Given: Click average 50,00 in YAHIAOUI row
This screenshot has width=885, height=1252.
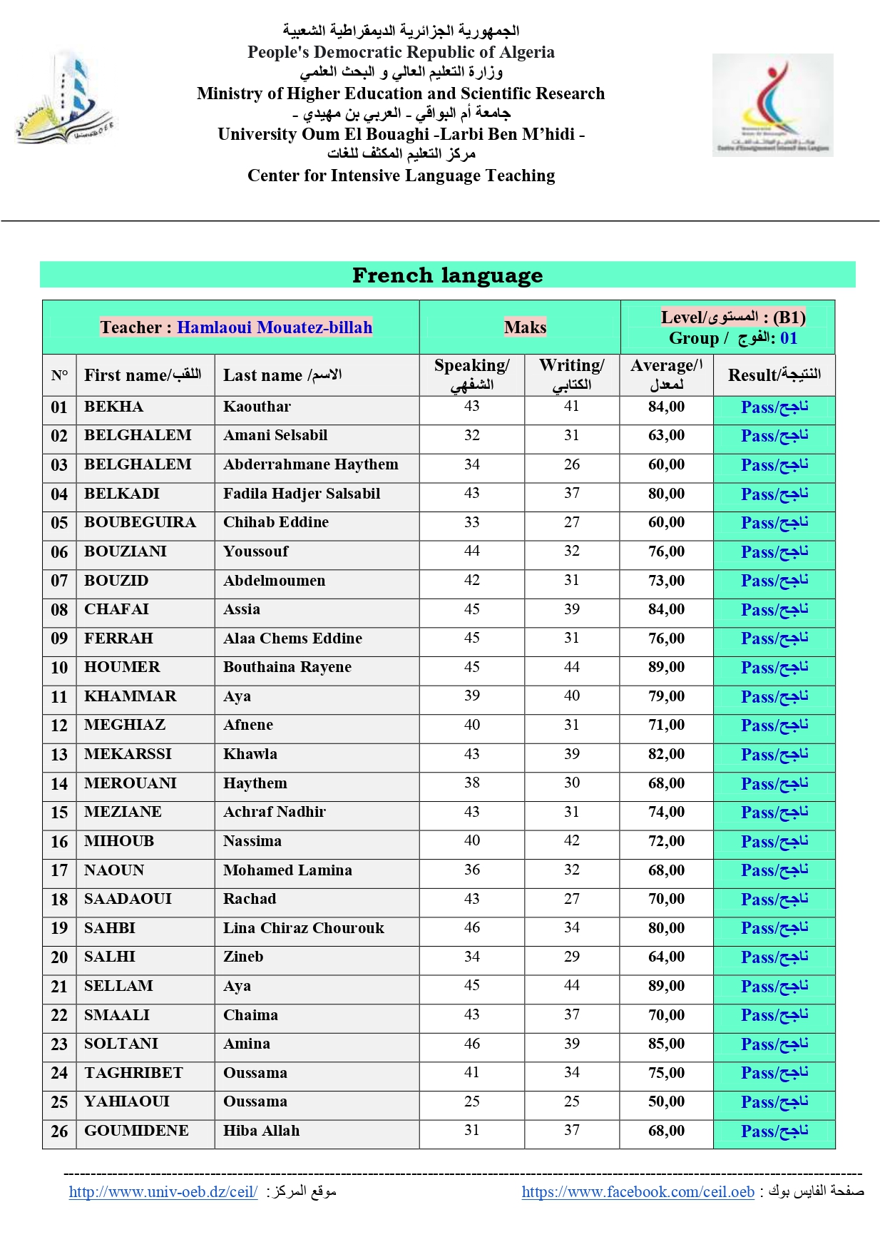Looking at the screenshot, I should [666, 1101].
